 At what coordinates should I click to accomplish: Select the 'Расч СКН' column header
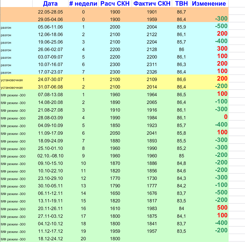pyautogui.click(x=115, y=3)
